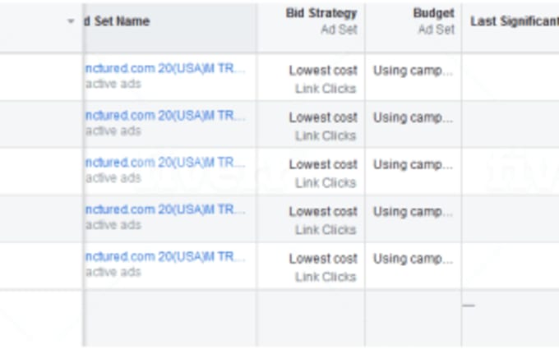Select the Last Significant column header
Image resolution: width=559 pixels, height=349 pixels.
(x=515, y=21)
